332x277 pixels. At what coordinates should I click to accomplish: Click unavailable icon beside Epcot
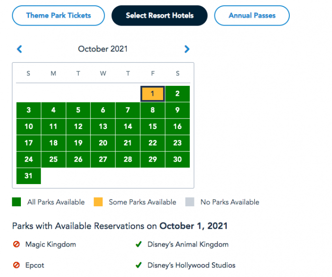pyautogui.click(x=17, y=266)
